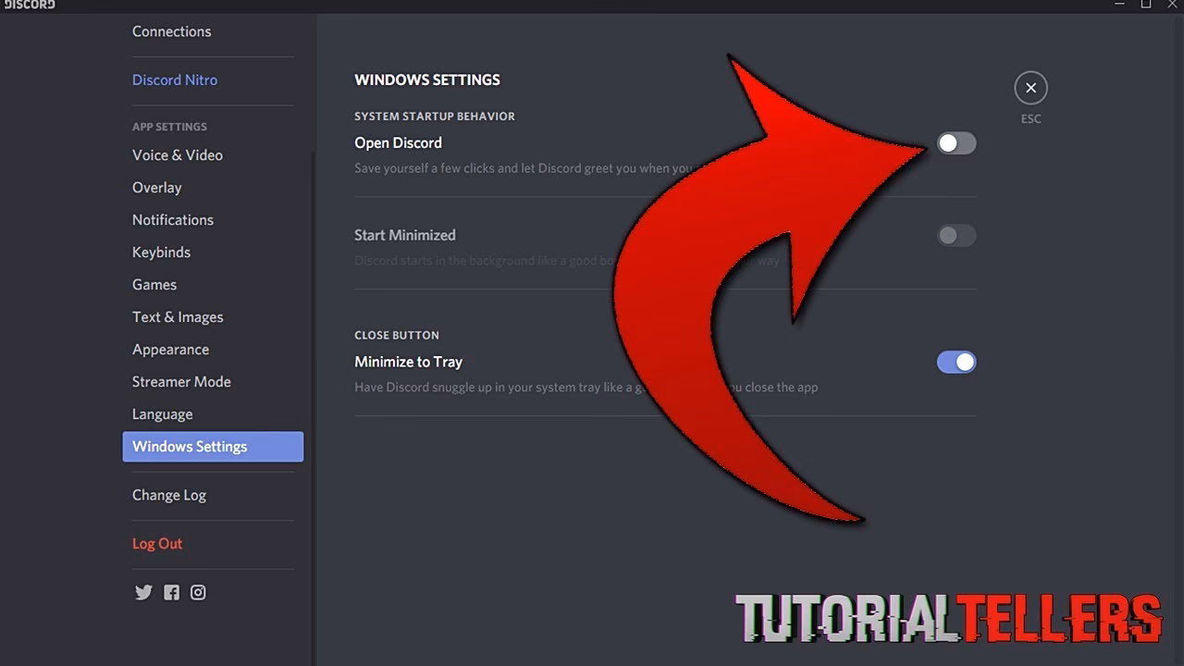Click the red Log Out option

point(157,544)
